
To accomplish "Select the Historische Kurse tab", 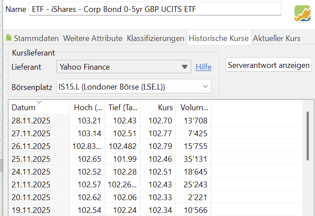I will (219, 38).
